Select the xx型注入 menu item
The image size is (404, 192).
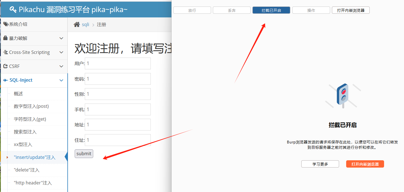click(x=23, y=145)
